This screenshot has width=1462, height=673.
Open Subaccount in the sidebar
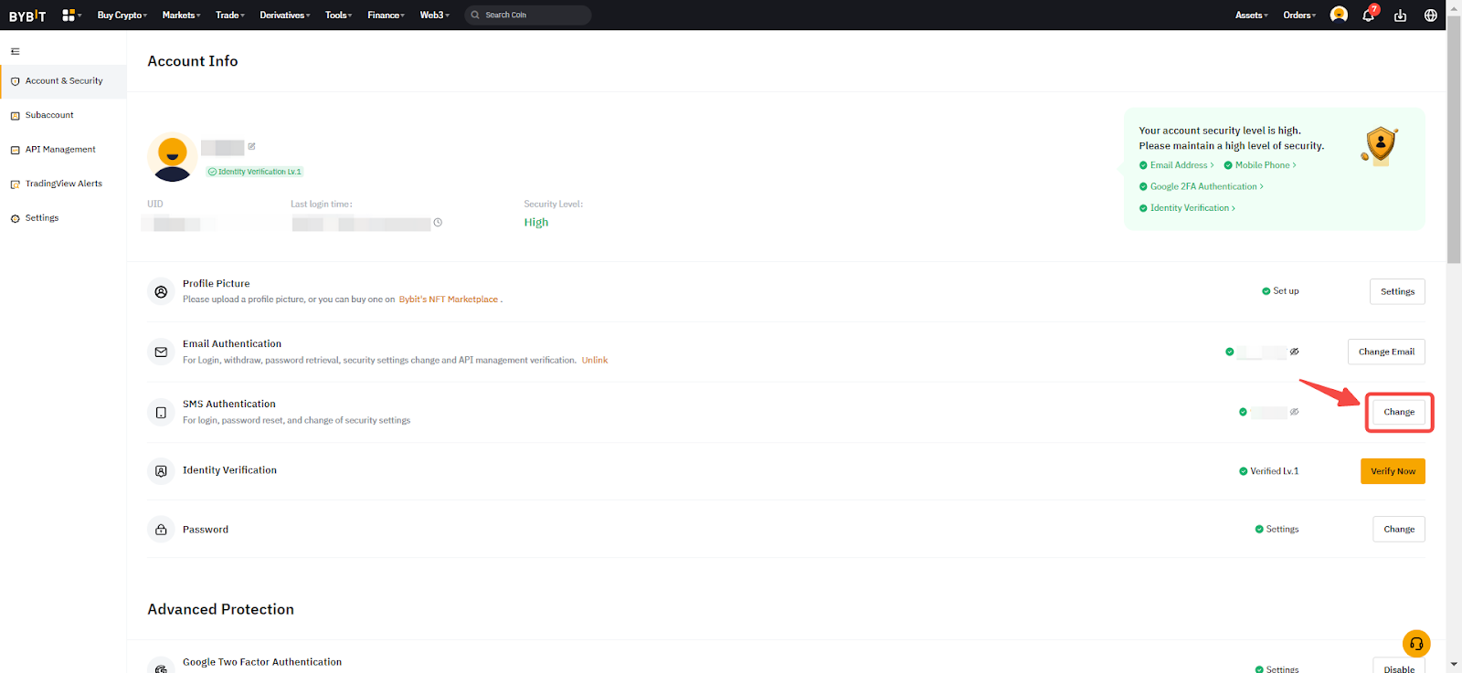[49, 115]
